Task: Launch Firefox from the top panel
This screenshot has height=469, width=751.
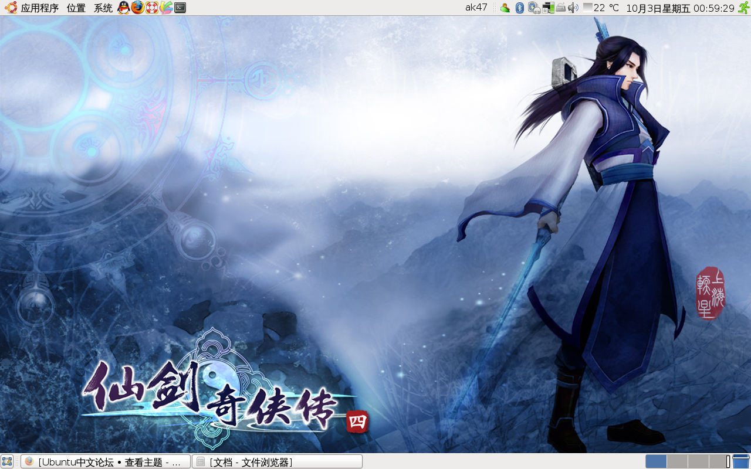Action: click(137, 8)
